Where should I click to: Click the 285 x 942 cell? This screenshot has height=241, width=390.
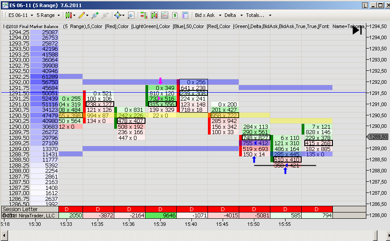pyautogui.click(x=225, y=121)
